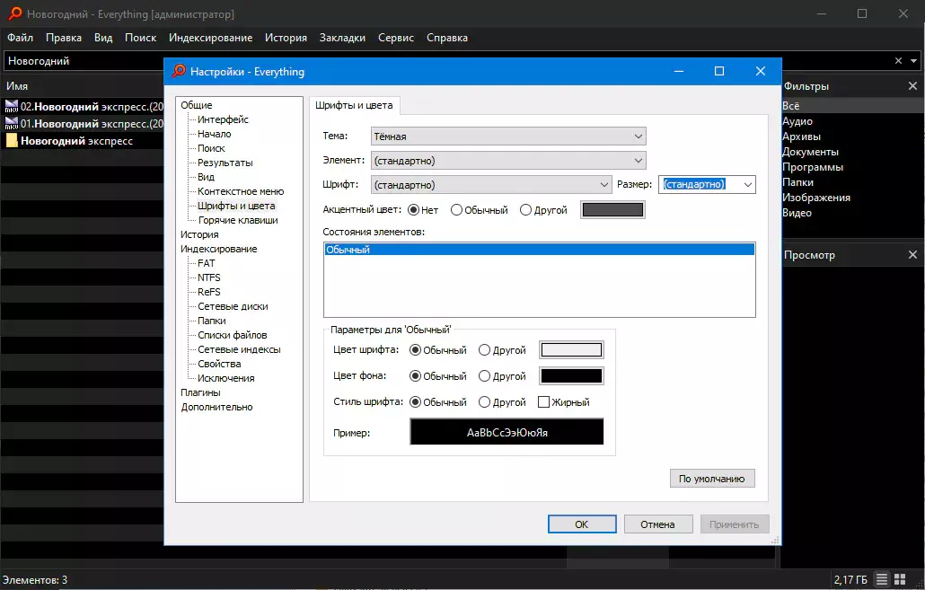Click the 02.Новогодний экспресс video file icon
This screenshot has width=925, height=590.
pos(12,106)
